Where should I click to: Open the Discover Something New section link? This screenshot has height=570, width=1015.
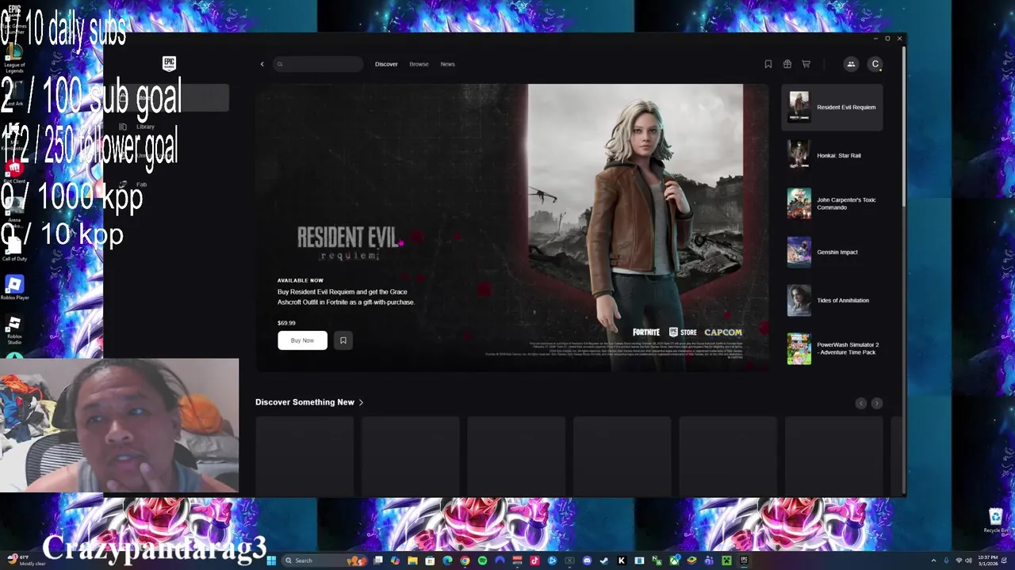pos(309,402)
